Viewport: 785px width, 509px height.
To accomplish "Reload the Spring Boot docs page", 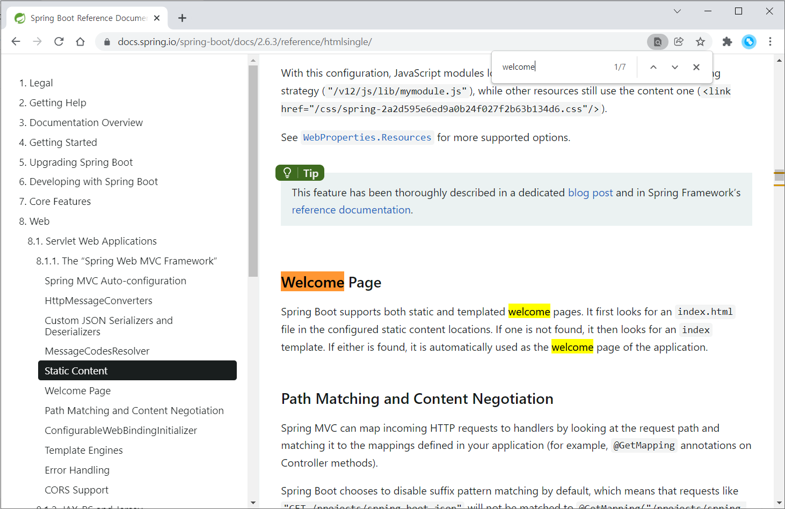I will (x=59, y=41).
